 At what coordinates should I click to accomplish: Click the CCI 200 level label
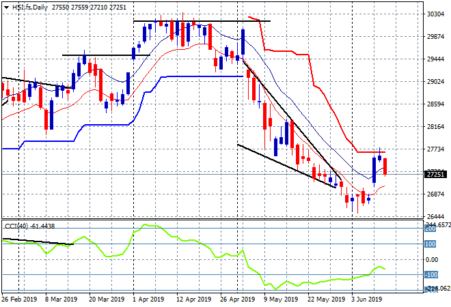click(x=430, y=229)
